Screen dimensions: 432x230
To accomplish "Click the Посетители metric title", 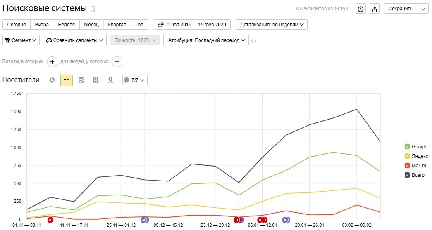I will (21, 80).
